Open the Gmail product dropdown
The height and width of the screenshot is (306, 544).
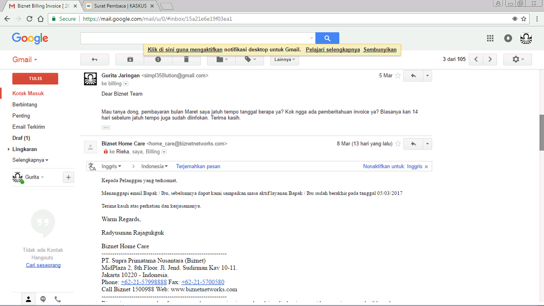click(x=25, y=59)
